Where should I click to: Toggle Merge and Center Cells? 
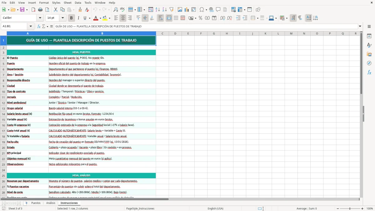[169, 18]
